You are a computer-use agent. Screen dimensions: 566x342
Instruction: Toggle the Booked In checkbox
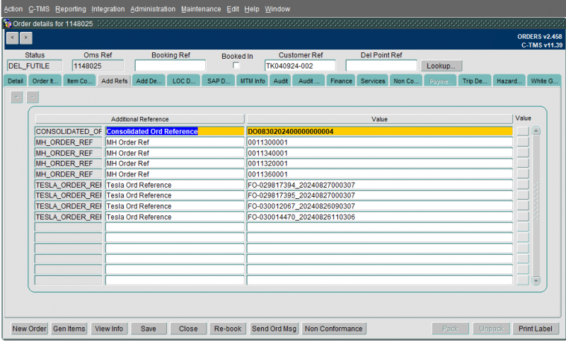(x=236, y=65)
